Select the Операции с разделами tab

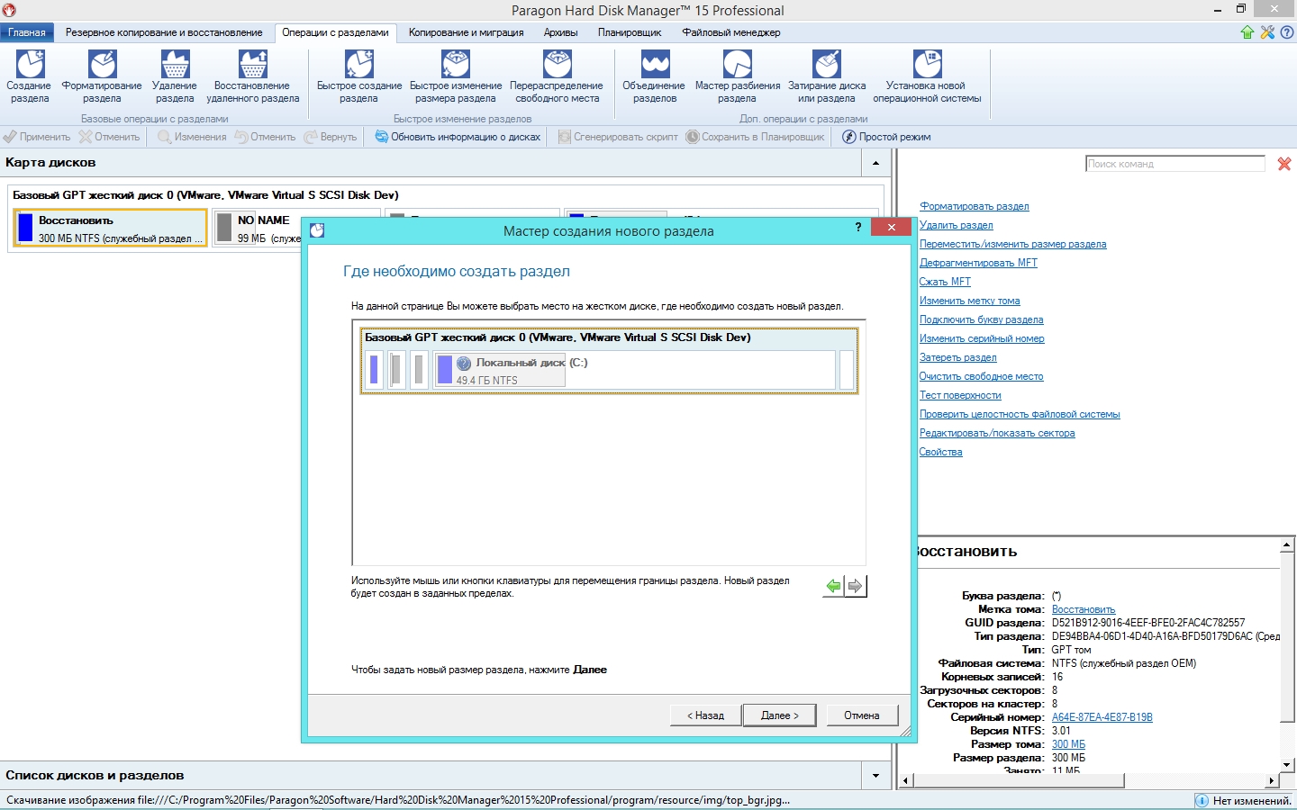coord(335,32)
